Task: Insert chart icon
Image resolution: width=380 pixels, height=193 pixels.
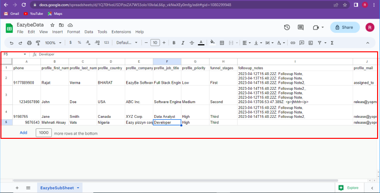Action: point(310,43)
